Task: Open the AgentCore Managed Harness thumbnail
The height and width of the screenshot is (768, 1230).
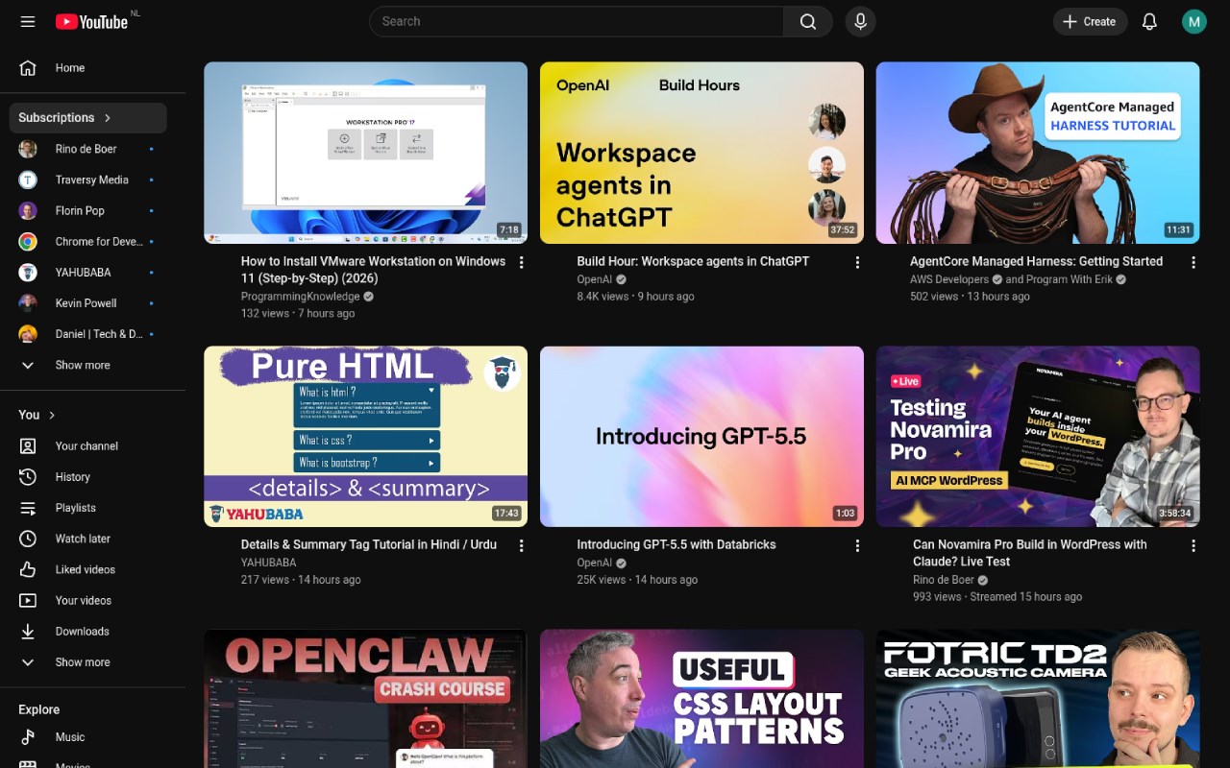Action: click(1038, 153)
